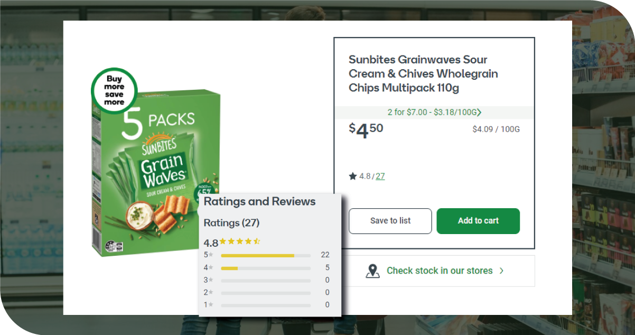635x335 pixels.
Task: Select the 4-star rating bar
Action: (x=265, y=268)
